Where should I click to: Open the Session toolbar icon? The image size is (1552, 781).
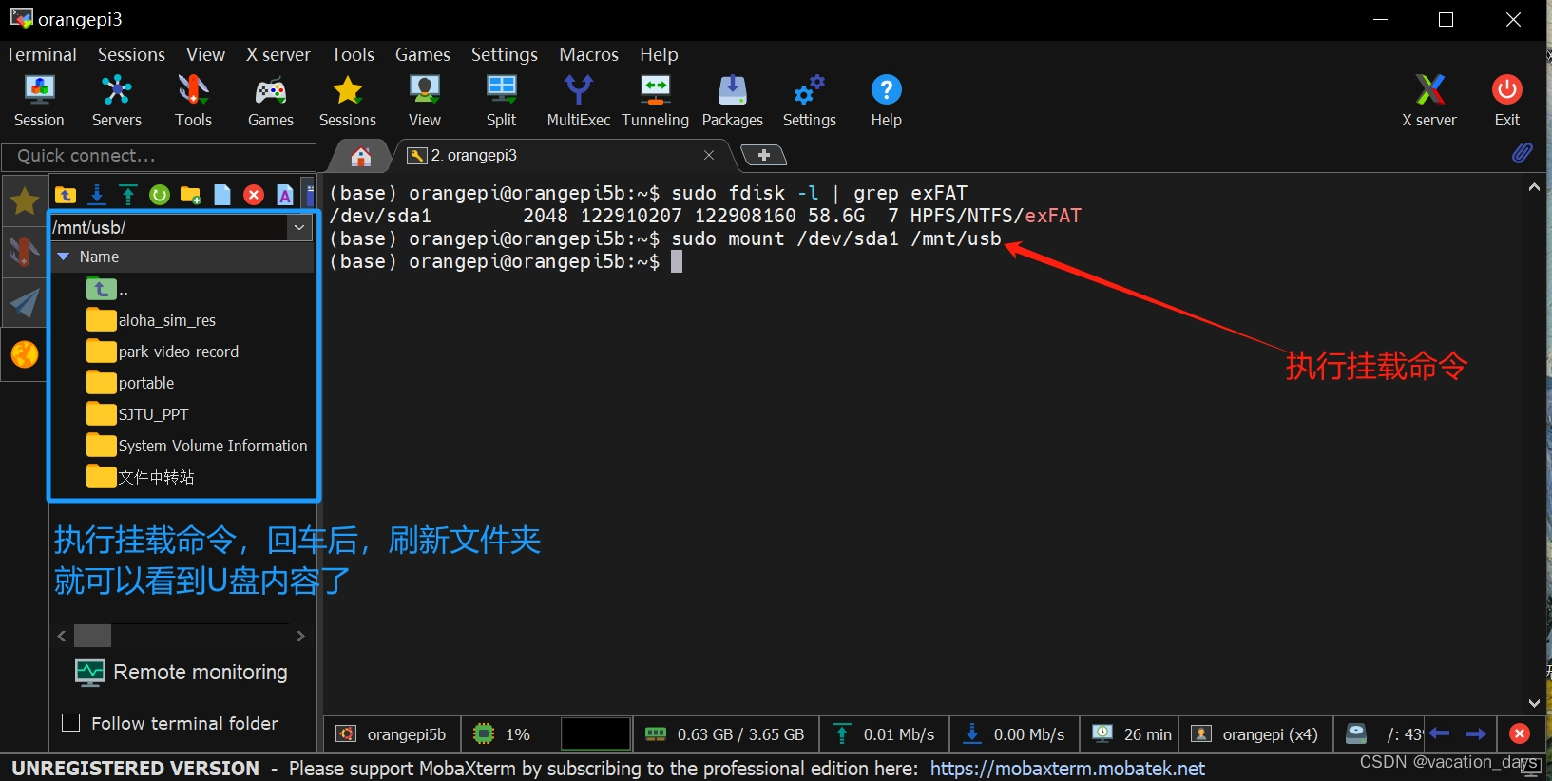pos(39,101)
